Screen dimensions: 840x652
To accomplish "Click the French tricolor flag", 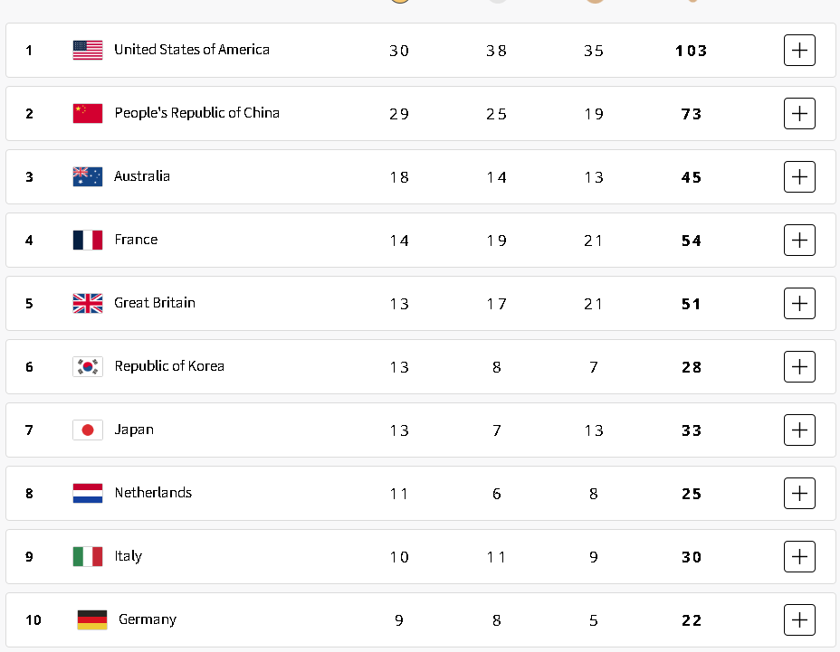I will tap(88, 240).
